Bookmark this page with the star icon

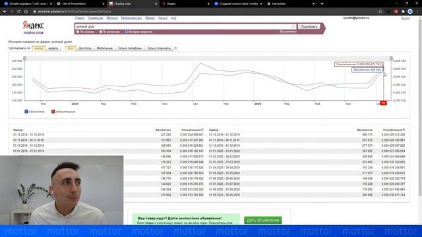380,12
